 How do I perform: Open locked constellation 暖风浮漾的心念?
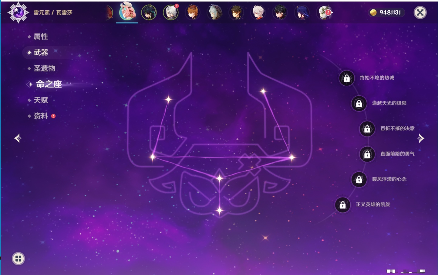[359, 179]
